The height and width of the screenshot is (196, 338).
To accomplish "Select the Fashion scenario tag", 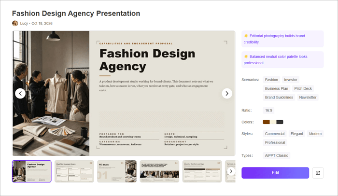I will (x=271, y=80).
